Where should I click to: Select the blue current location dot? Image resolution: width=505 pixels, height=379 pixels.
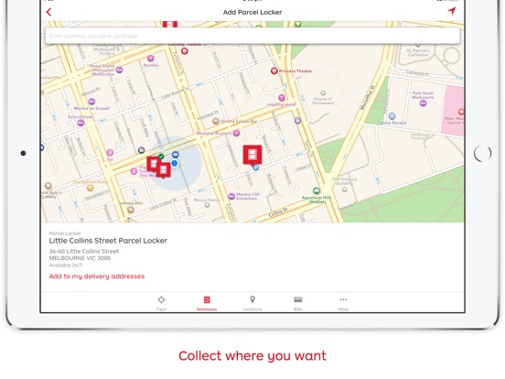pyautogui.click(x=175, y=163)
